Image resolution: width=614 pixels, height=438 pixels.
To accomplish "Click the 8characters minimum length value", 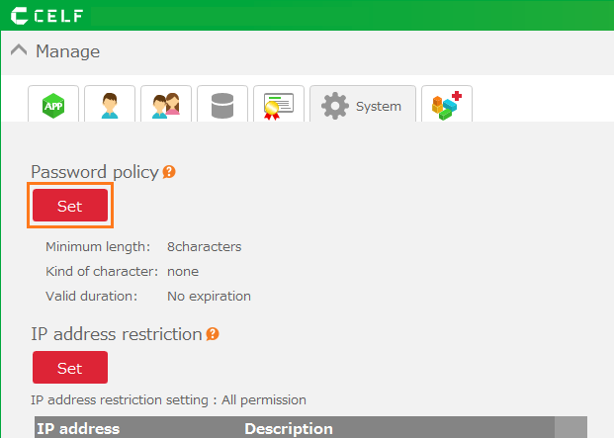I will coord(204,246).
